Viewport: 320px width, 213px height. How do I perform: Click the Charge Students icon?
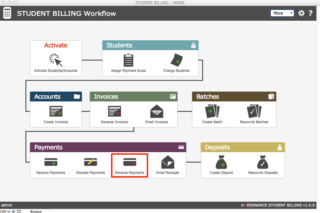click(176, 60)
